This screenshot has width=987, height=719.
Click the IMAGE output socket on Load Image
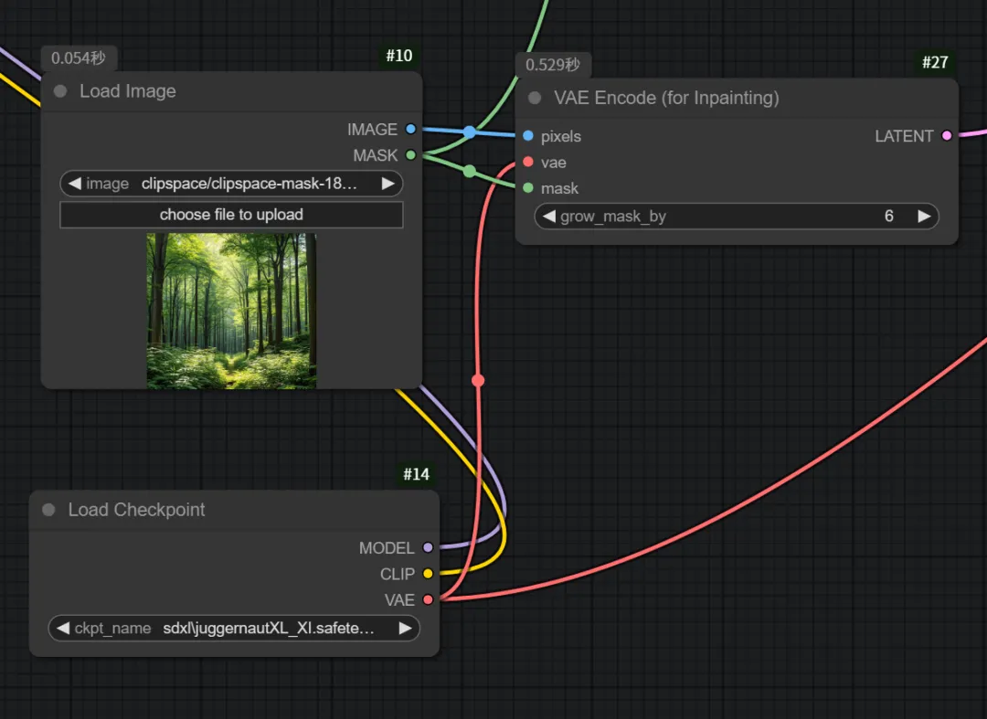410,129
